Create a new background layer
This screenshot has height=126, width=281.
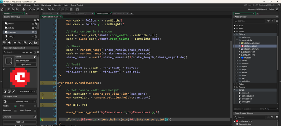[4, 43]
